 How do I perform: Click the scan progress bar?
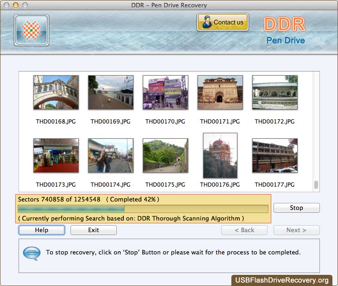point(143,209)
